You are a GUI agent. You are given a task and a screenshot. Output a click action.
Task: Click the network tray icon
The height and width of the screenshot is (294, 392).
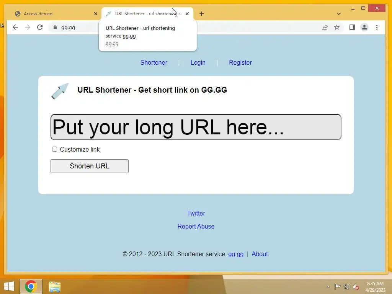347,287
